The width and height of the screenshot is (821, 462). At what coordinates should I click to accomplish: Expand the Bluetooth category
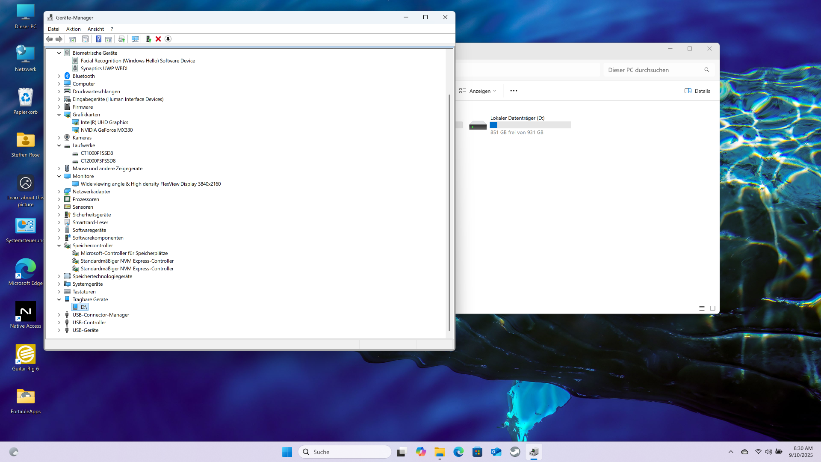pyautogui.click(x=59, y=76)
